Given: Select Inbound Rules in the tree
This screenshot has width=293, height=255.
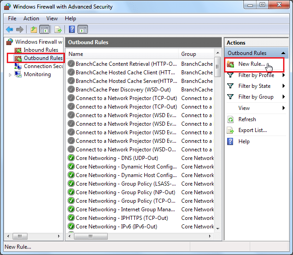Looking at the screenshot, I should (41, 50).
